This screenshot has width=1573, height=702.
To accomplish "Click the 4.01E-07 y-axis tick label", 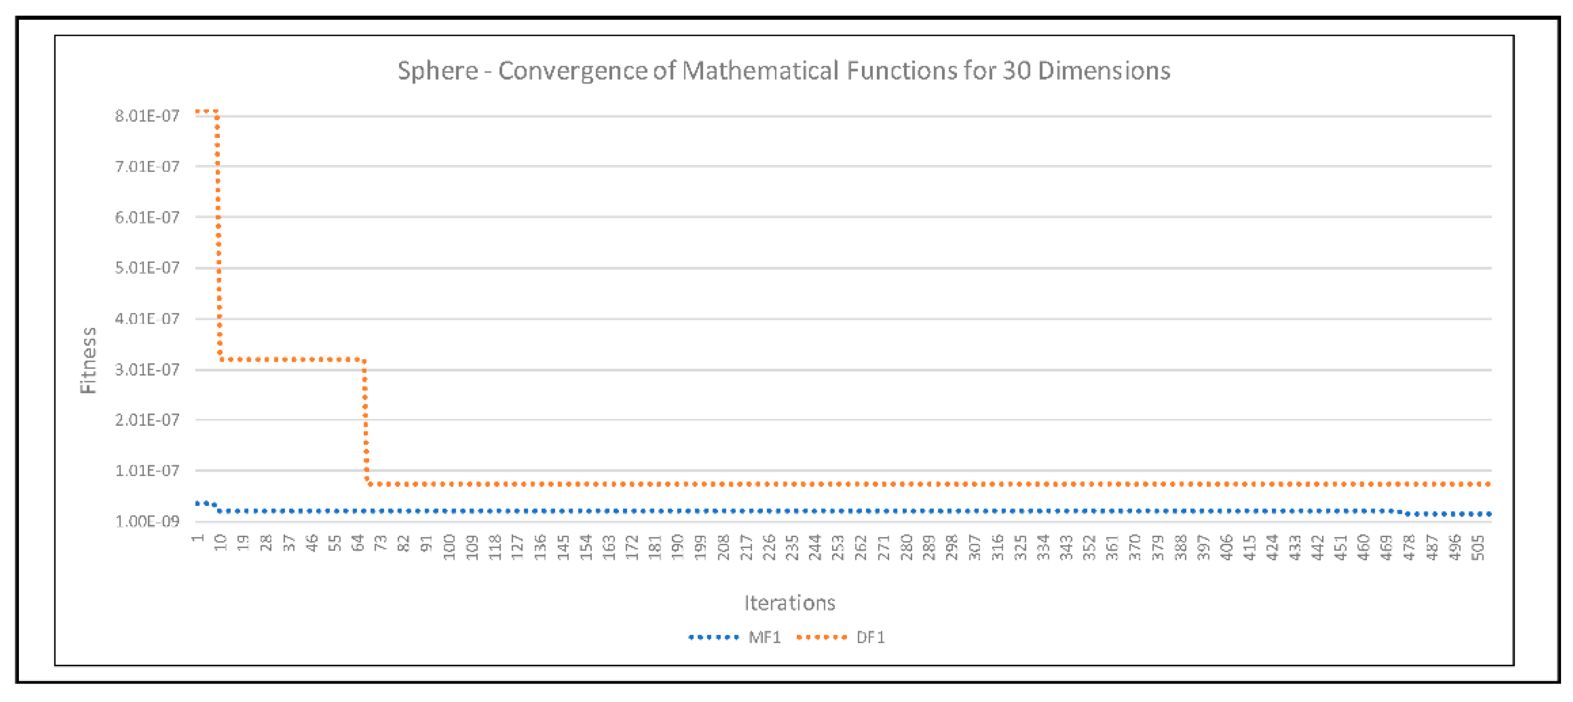I will pyautogui.click(x=147, y=318).
